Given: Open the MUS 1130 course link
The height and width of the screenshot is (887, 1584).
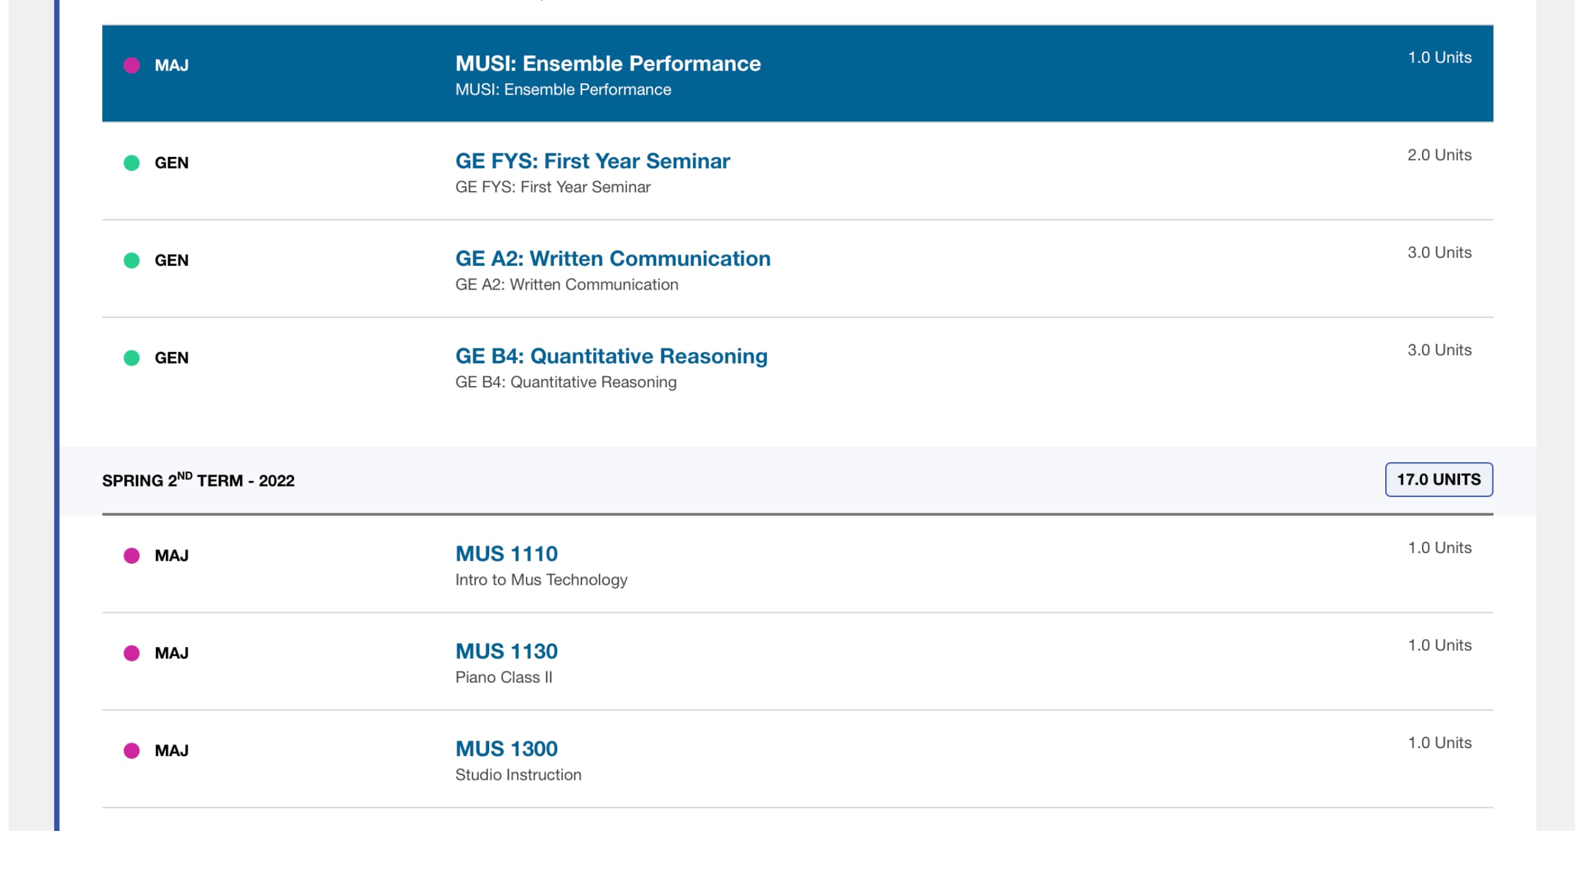Looking at the screenshot, I should click(506, 652).
